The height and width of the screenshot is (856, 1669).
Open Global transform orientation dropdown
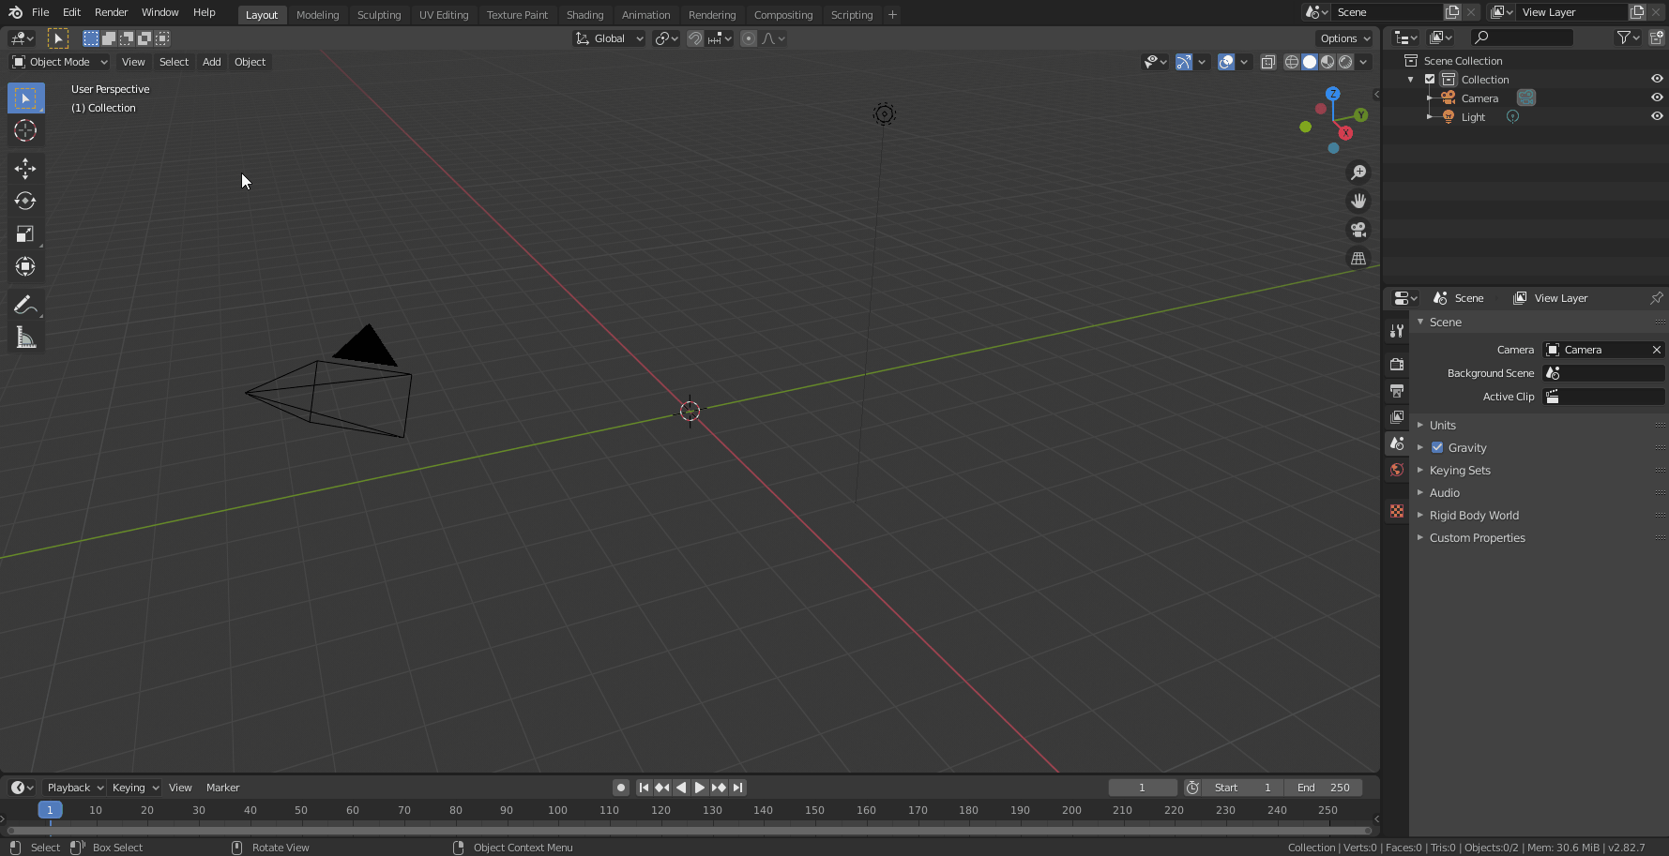[609, 38]
